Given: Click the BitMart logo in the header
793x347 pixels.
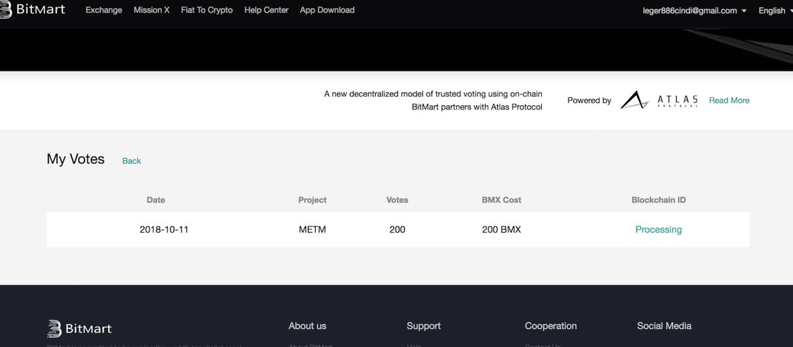Looking at the screenshot, I should 33,10.
